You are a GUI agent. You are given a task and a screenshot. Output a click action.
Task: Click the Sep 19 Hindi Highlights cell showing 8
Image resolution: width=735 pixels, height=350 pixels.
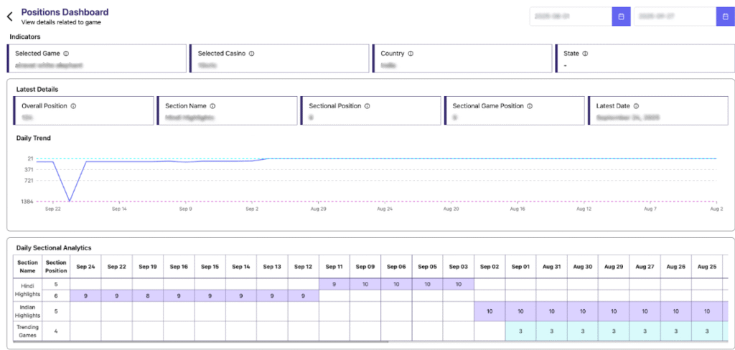(x=147, y=295)
